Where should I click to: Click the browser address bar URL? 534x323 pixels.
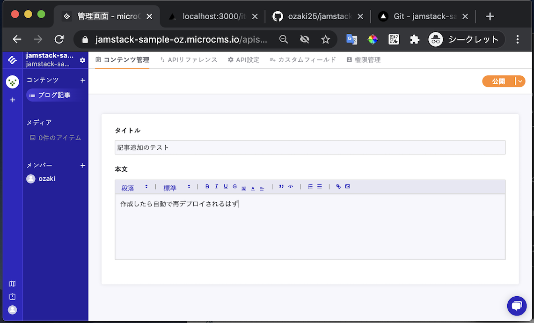pyautogui.click(x=181, y=39)
